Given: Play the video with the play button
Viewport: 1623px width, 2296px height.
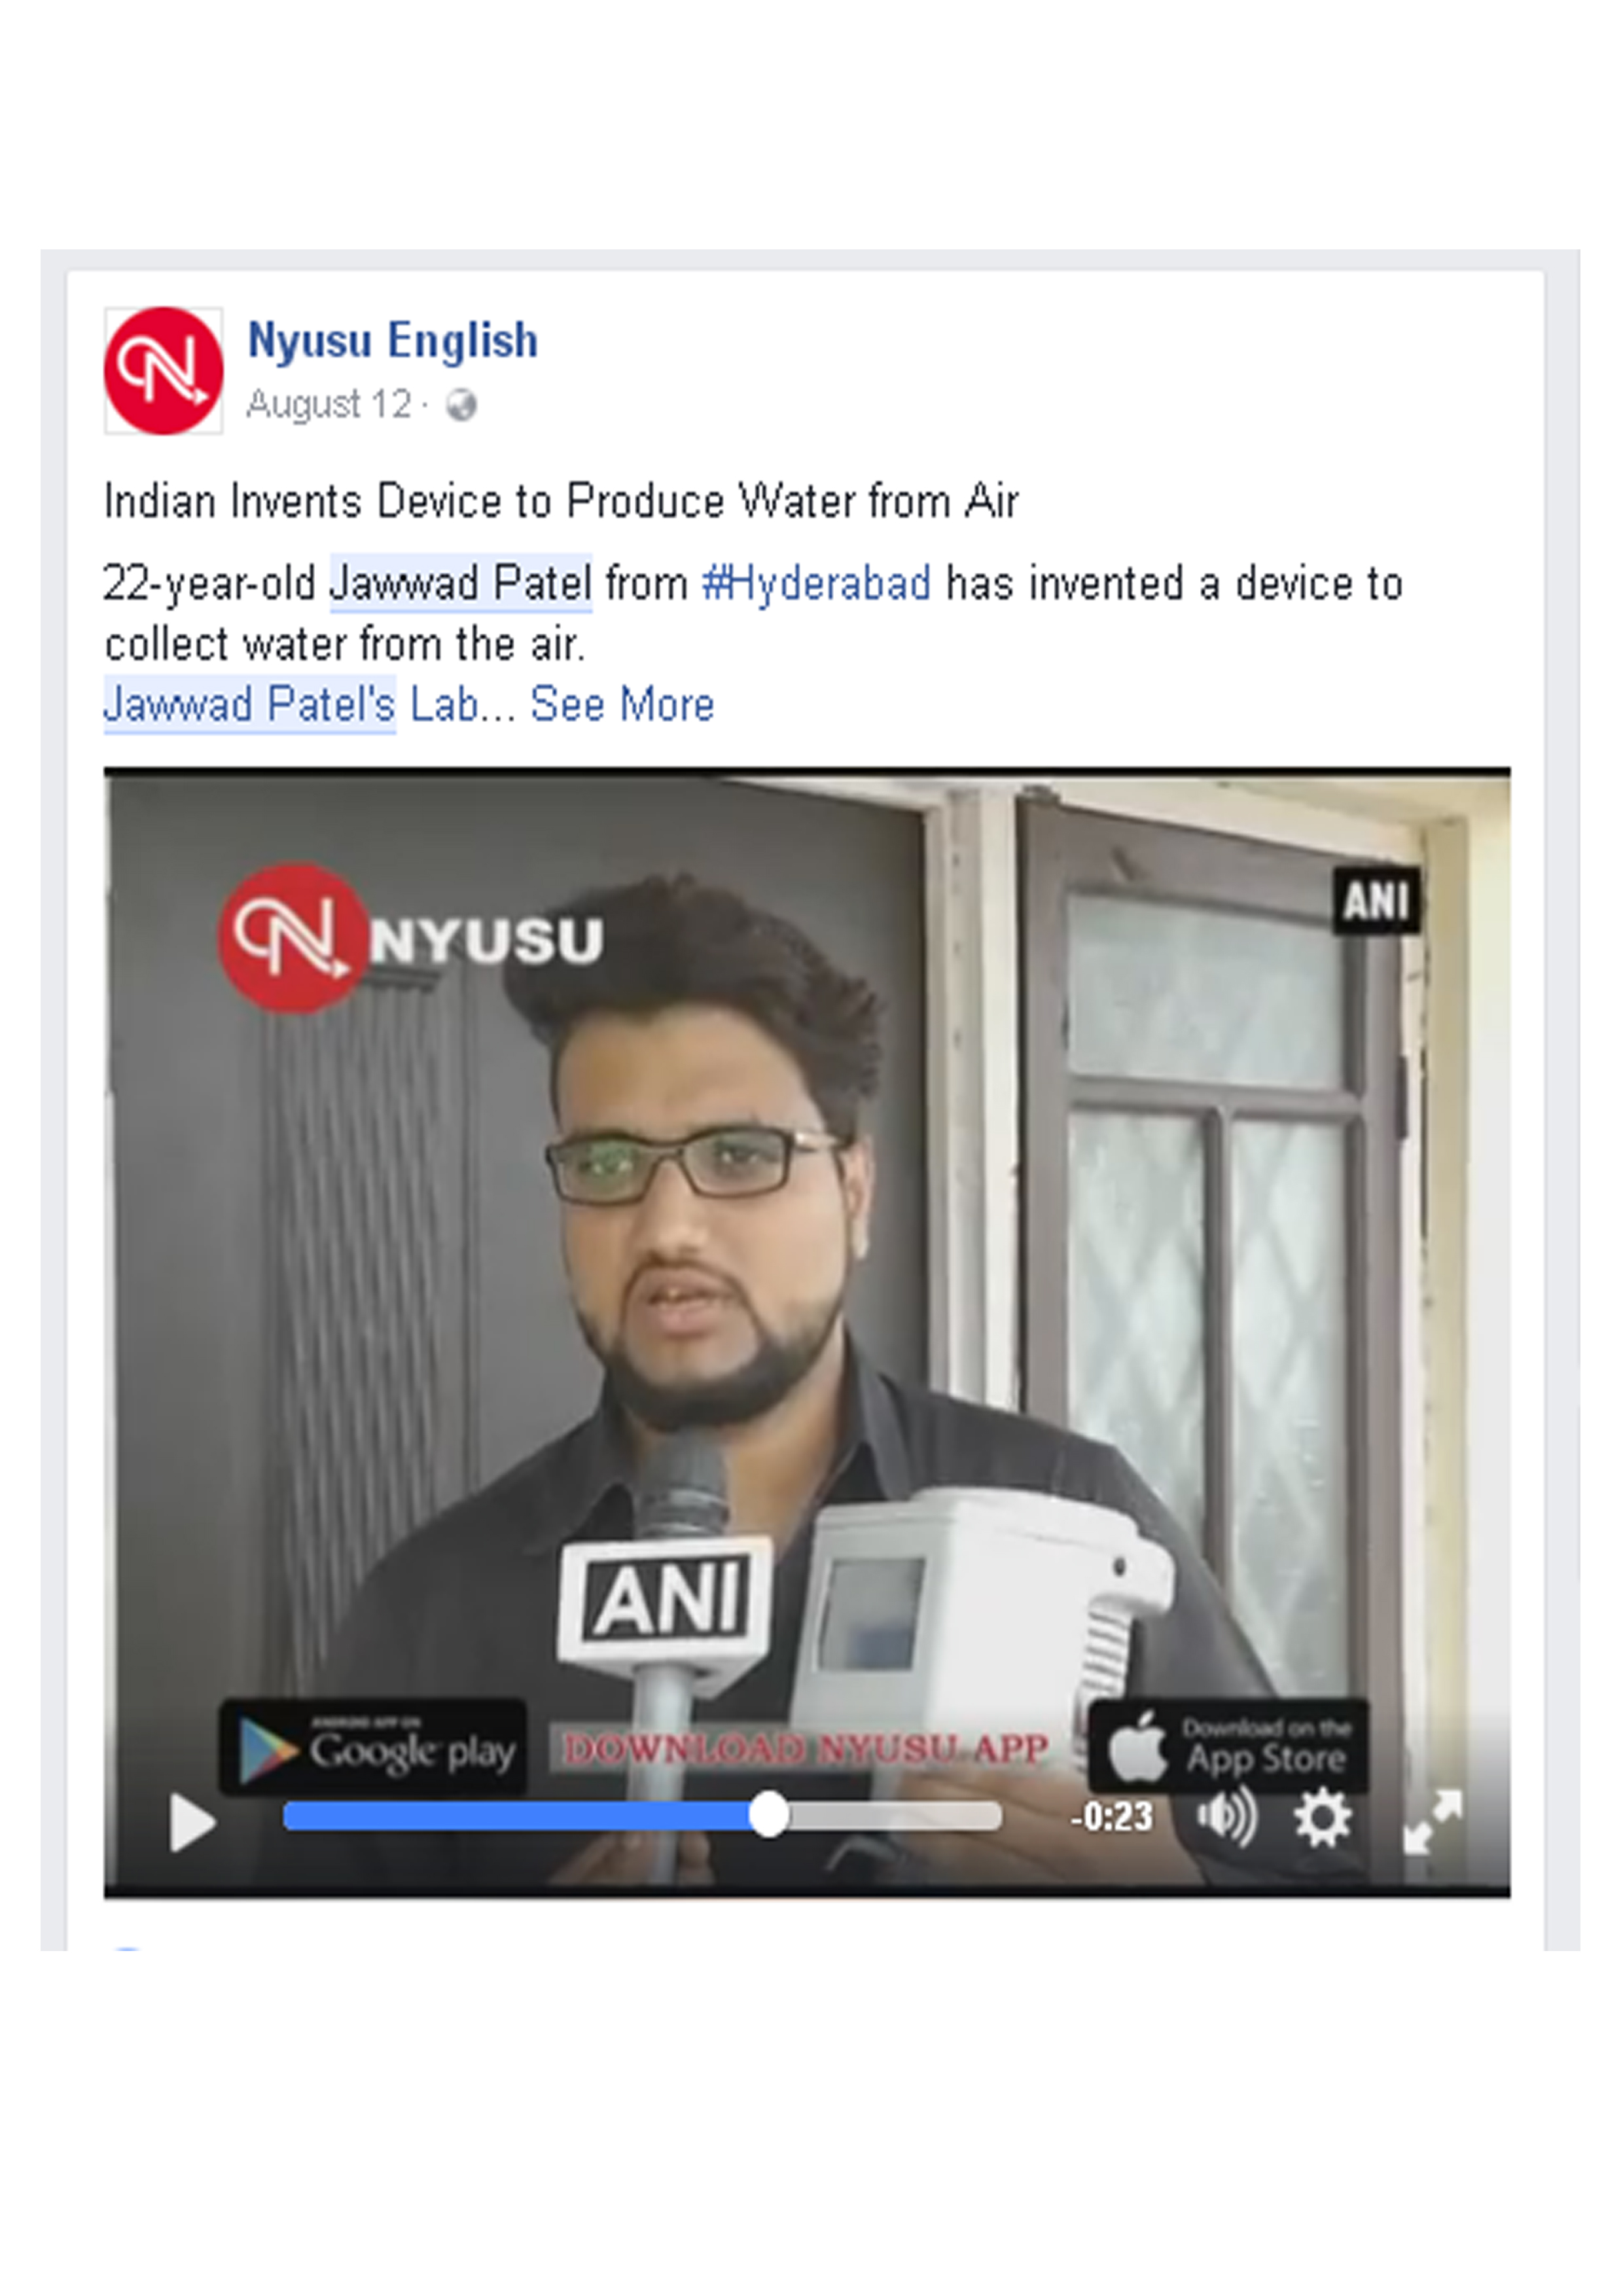Looking at the screenshot, I should point(192,1822).
